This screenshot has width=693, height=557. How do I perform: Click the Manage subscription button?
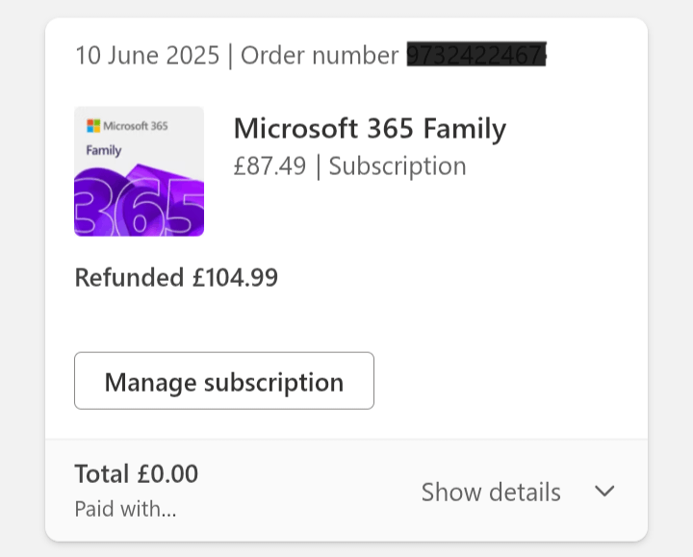pos(223,381)
